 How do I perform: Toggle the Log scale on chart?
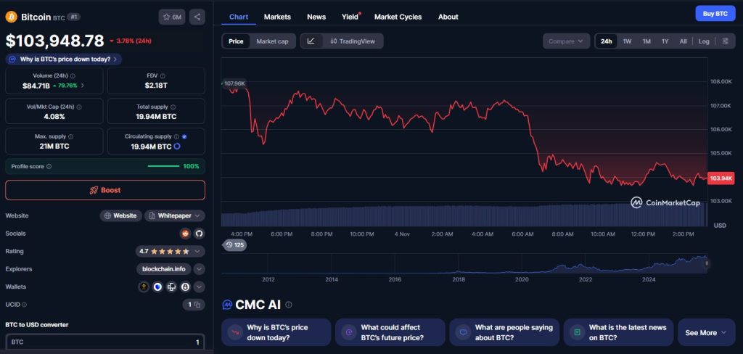704,41
